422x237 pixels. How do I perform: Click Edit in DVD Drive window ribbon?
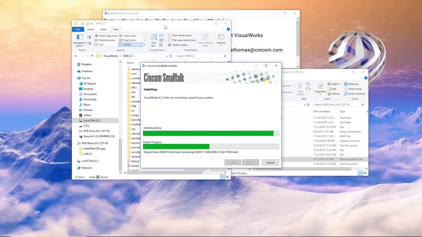332,89
